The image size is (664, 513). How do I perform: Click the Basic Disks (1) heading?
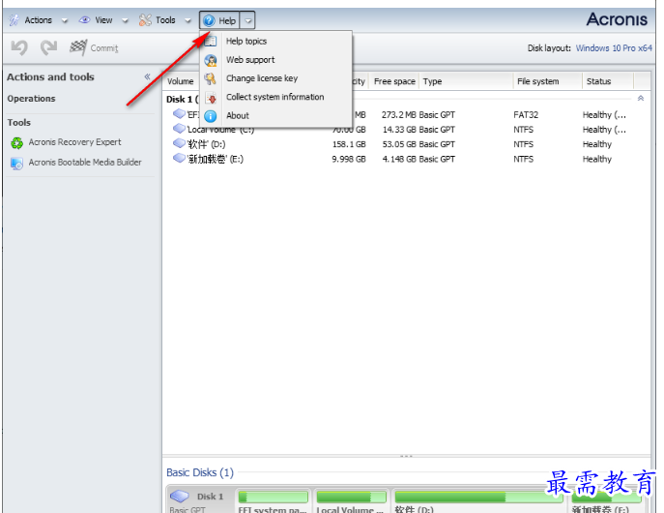[200, 472]
